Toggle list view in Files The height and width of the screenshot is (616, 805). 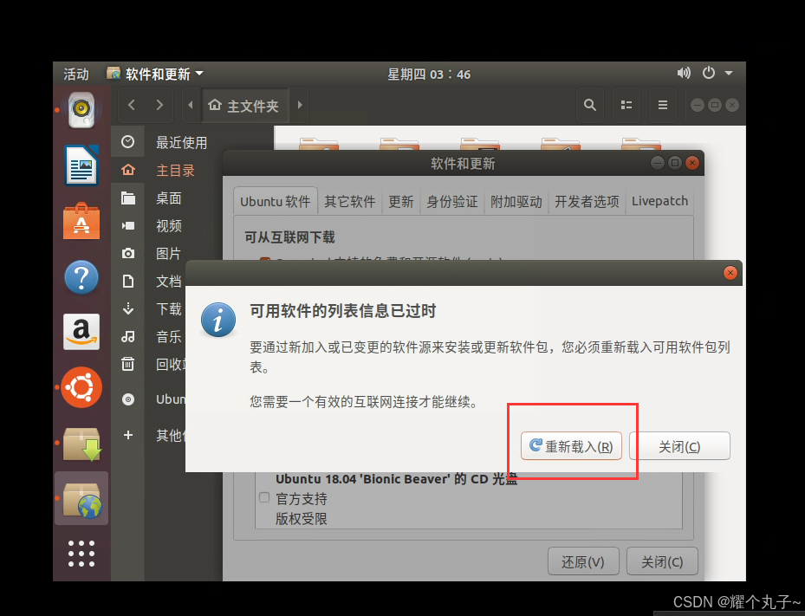(626, 105)
